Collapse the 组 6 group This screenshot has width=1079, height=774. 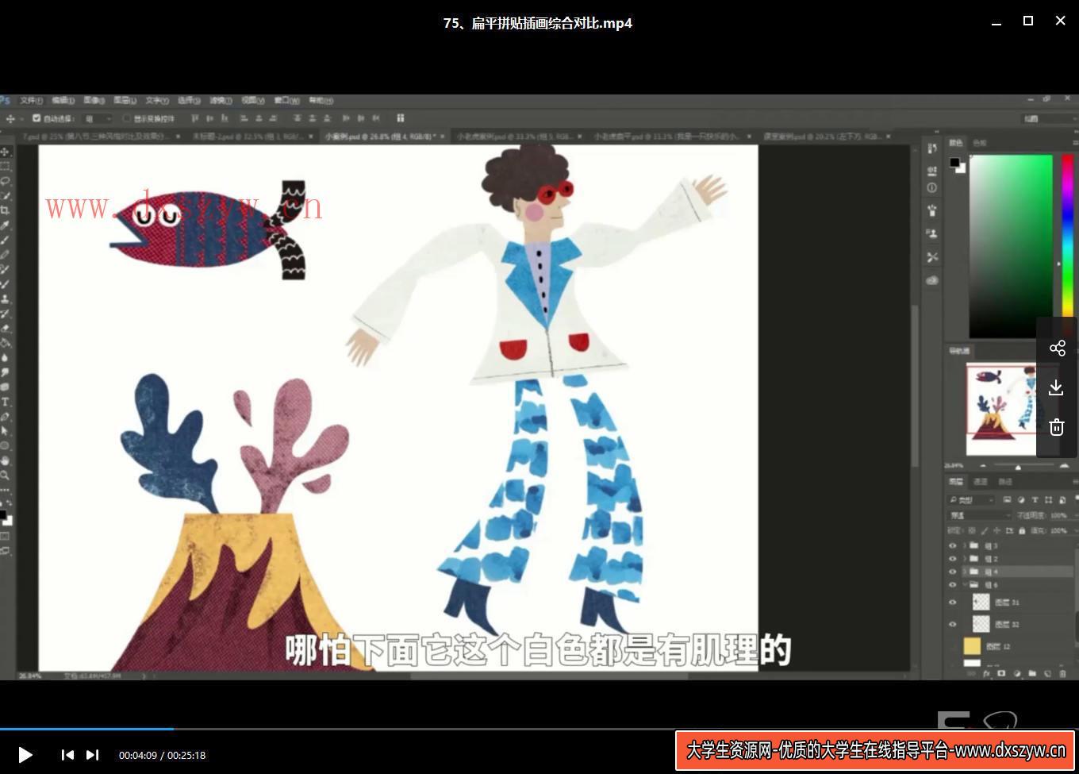point(965,584)
